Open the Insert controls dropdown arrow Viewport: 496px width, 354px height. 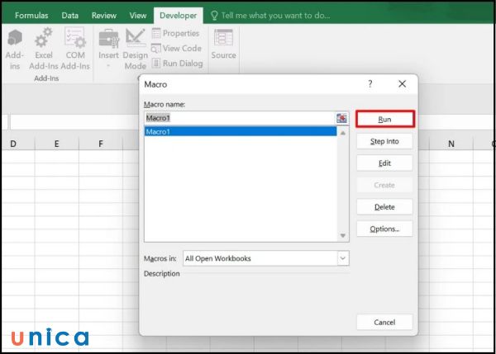pyautogui.click(x=108, y=64)
